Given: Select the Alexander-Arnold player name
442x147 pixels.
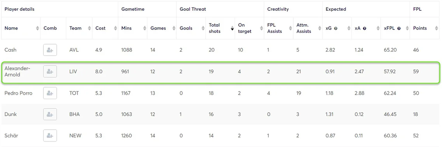Looking at the screenshot, I should coord(17,71).
